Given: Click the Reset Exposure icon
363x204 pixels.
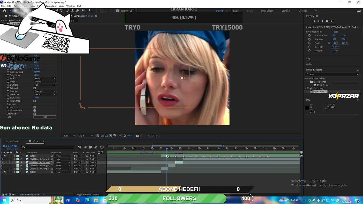Looking at the screenshot, I should (x=125, y=136).
